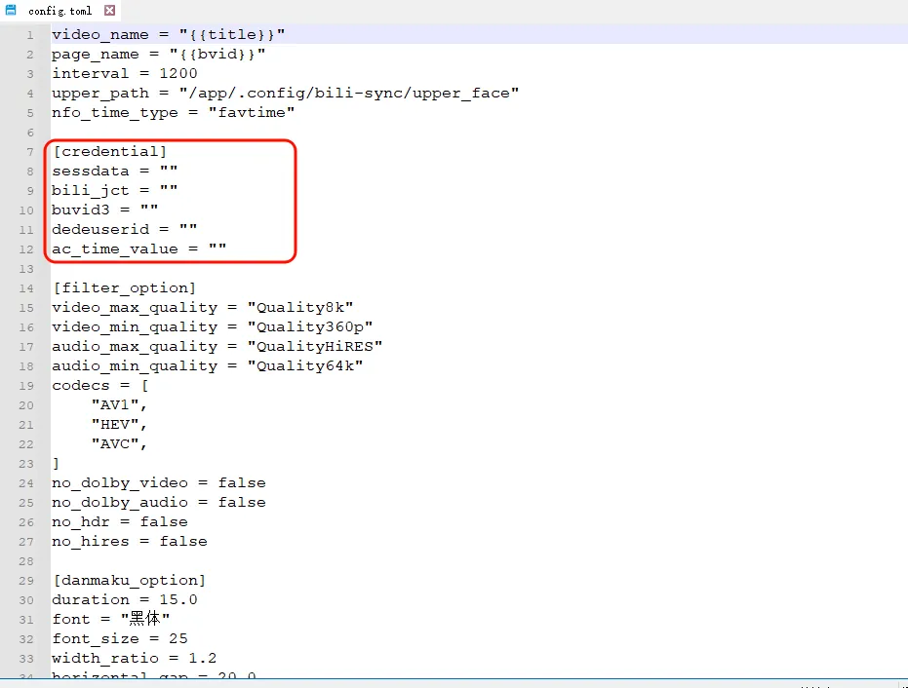Click the [danmaku_option] section header
The height and width of the screenshot is (688, 908).
(x=129, y=580)
